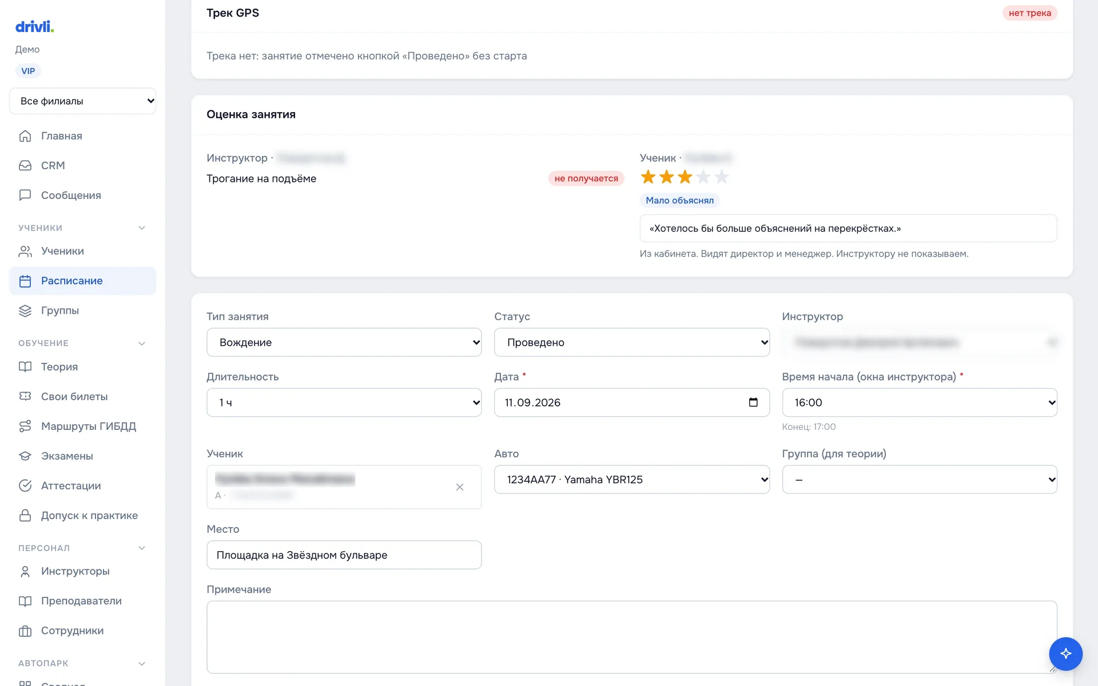
Task: Click the drivli logo
Action: coord(34,26)
